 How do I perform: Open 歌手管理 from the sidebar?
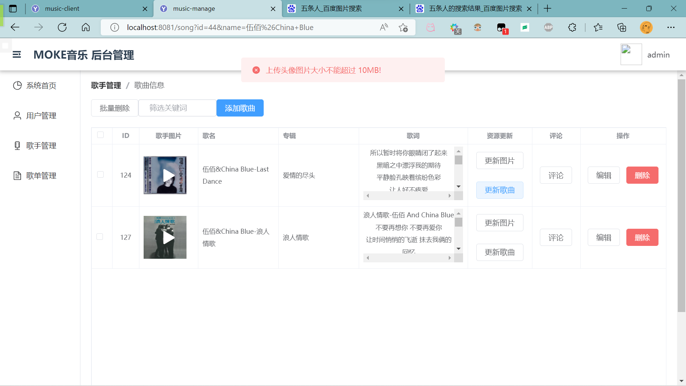41,145
